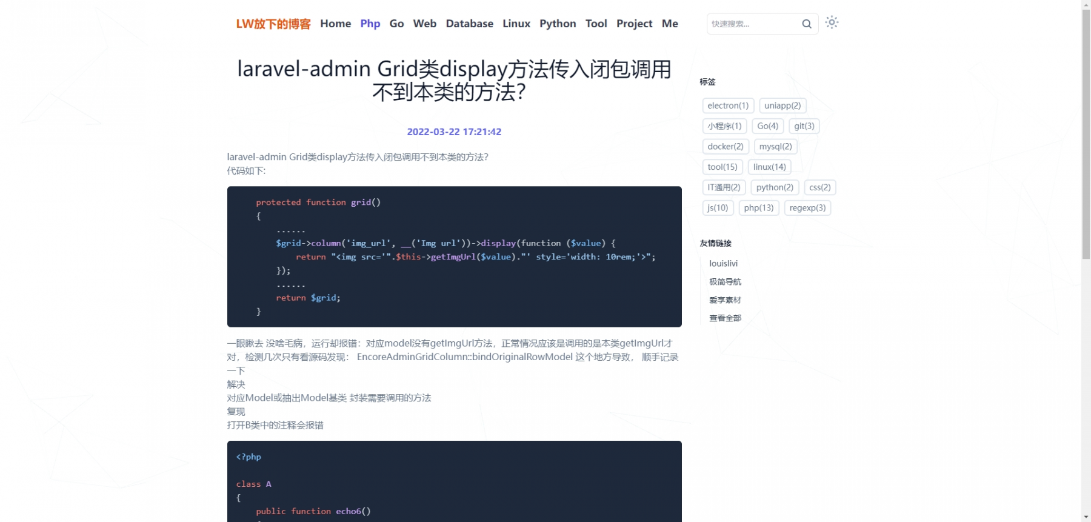This screenshot has height=522, width=1091.
Task: Select the mysql(2) tag
Action: pos(776,147)
